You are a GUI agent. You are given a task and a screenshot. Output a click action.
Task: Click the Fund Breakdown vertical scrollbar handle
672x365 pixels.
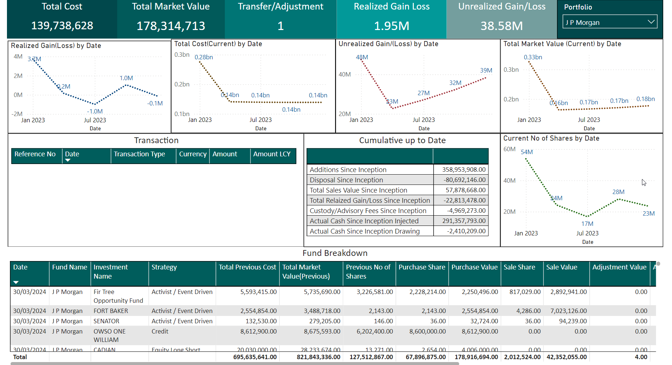coord(658,264)
